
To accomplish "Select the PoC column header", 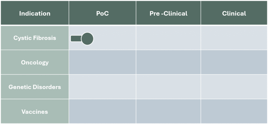I will [x=102, y=13].
